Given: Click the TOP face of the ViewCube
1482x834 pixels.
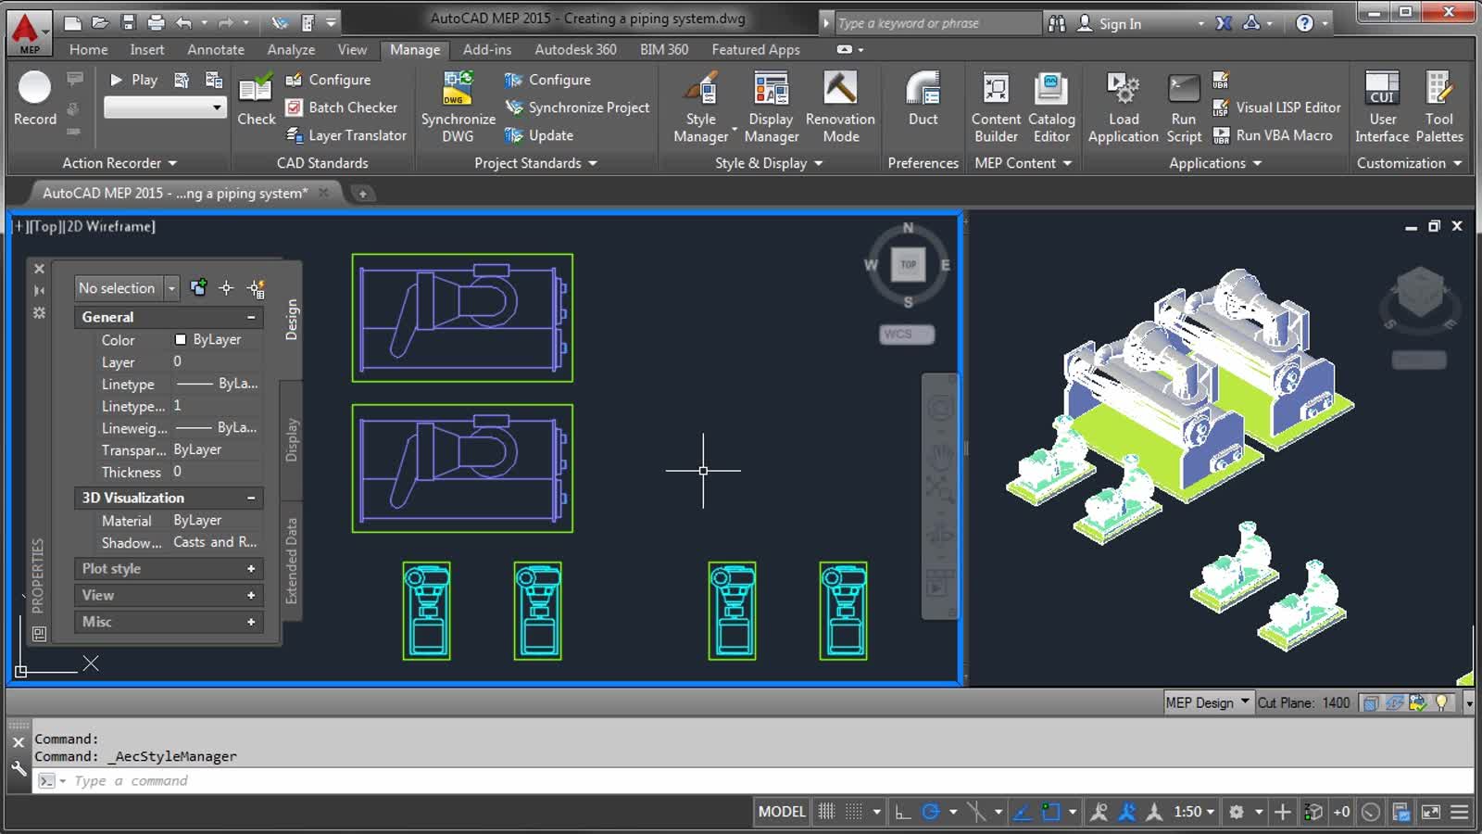Looking at the screenshot, I should [908, 264].
